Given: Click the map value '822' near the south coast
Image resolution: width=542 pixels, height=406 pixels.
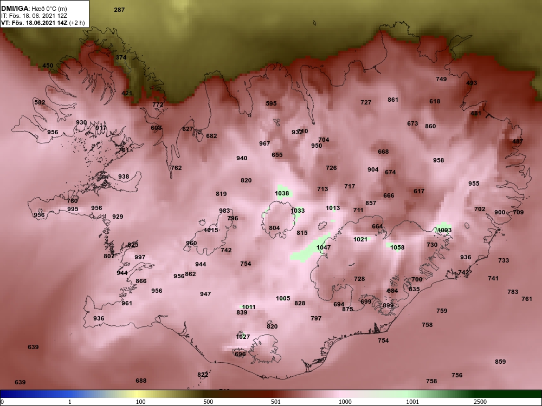Looking at the screenshot, I should point(203,375).
